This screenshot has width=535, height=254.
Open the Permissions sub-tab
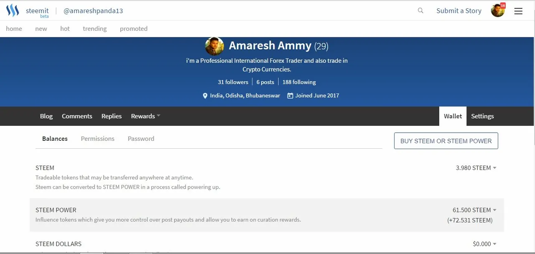[97, 139]
